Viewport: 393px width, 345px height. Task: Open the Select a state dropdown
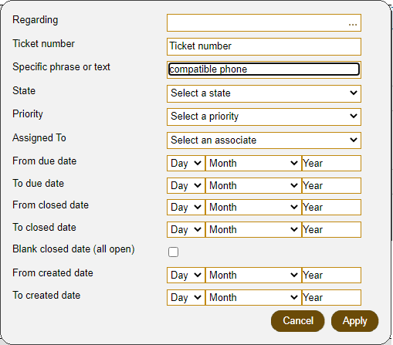(264, 93)
